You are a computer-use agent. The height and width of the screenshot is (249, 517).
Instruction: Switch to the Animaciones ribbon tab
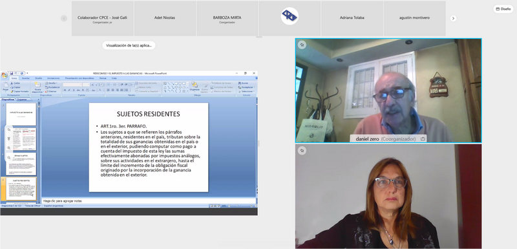pyautogui.click(x=54, y=78)
